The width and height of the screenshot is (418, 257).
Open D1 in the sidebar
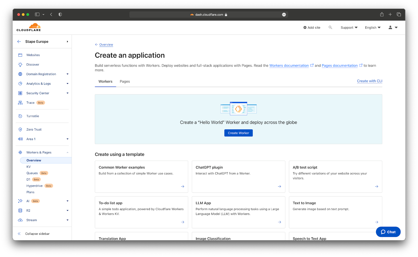coord(33,180)
